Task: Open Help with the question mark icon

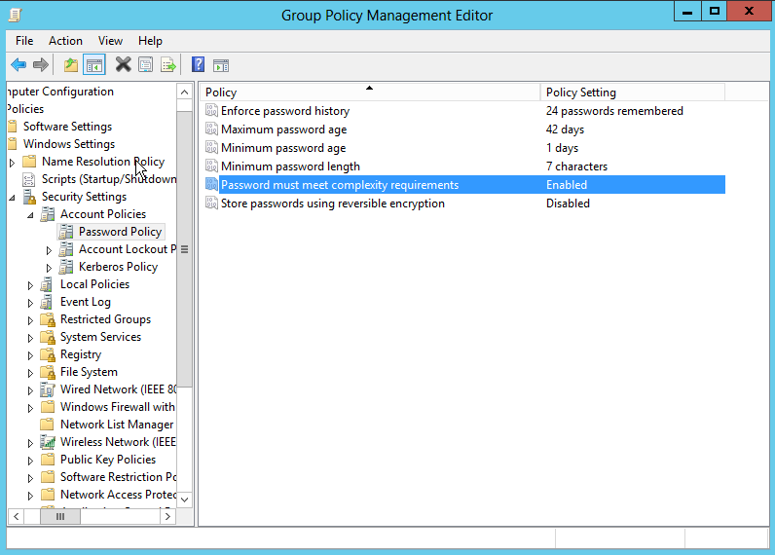Action: pyautogui.click(x=198, y=64)
